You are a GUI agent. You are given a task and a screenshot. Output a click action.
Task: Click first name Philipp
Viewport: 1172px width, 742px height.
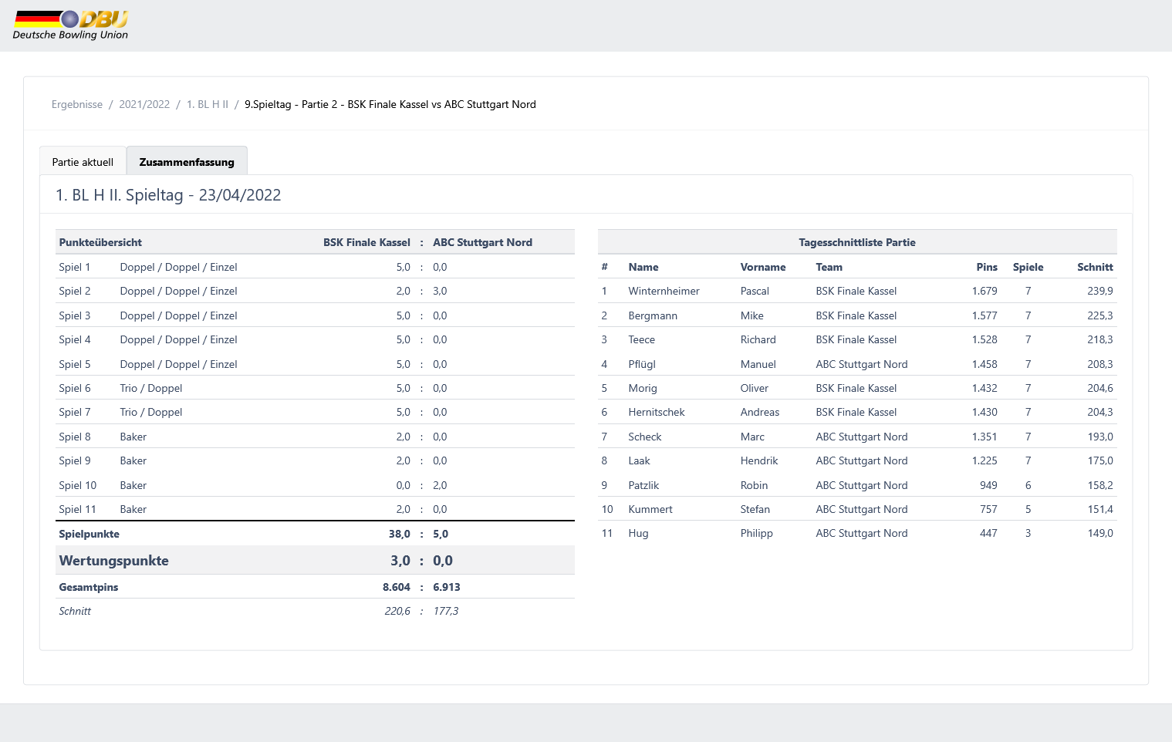point(756,533)
